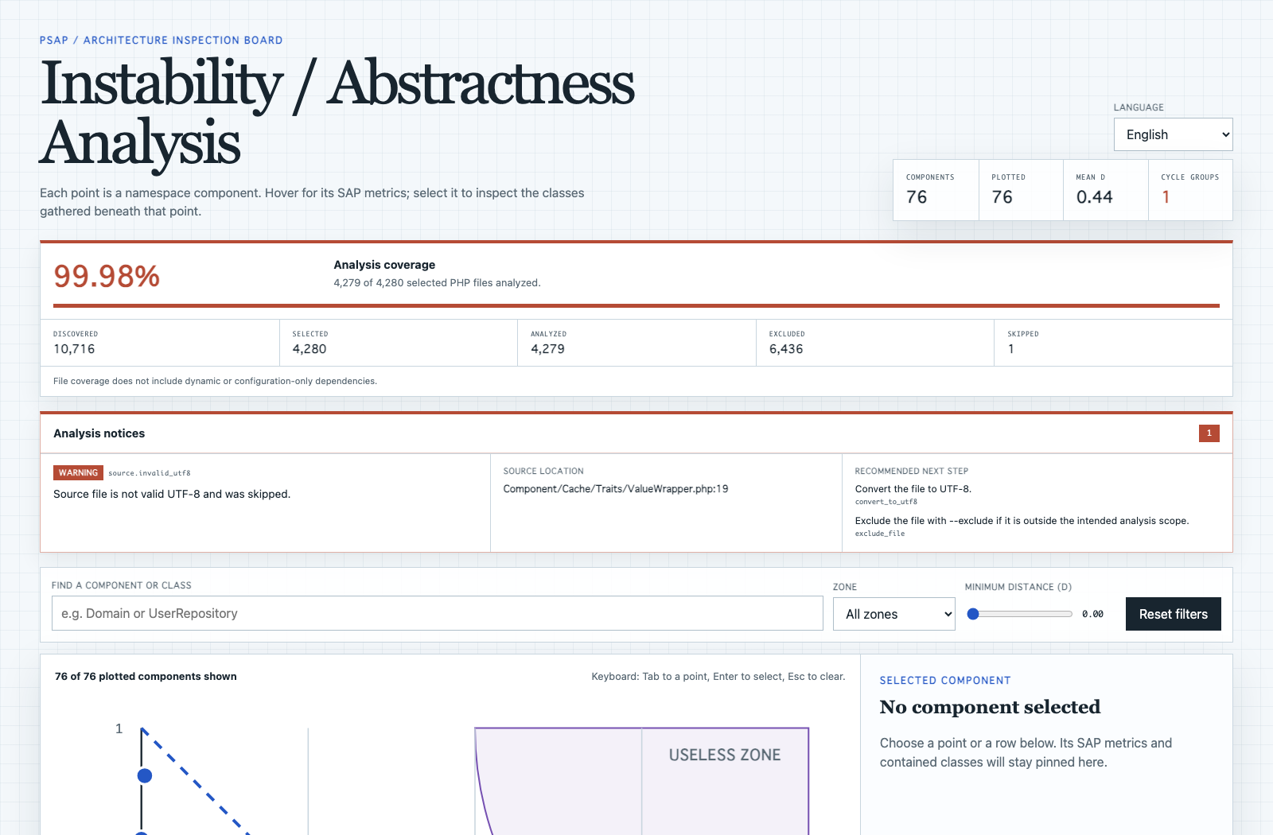Click the Components stat card showing 76
Screen dimensions: 1273x835
(x=936, y=190)
